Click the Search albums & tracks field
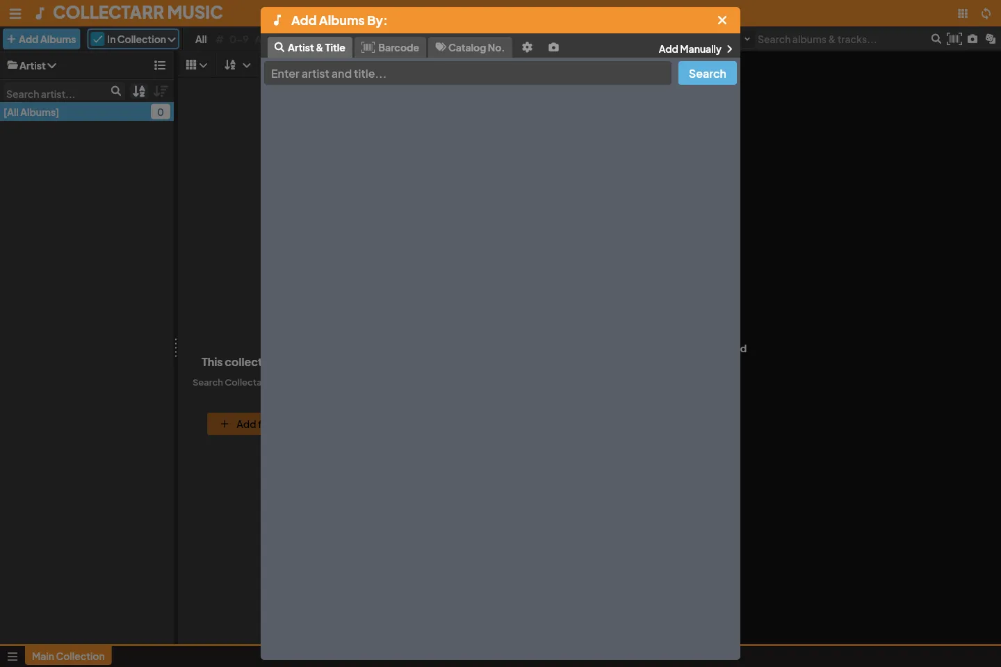Image resolution: width=1001 pixels, height=667 pixels. pyautogui.click(x=841, y=40)
